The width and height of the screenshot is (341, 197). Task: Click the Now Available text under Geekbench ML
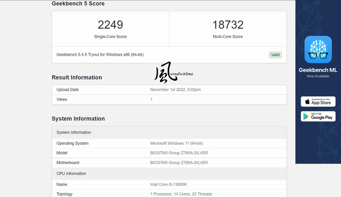(318, 76)
